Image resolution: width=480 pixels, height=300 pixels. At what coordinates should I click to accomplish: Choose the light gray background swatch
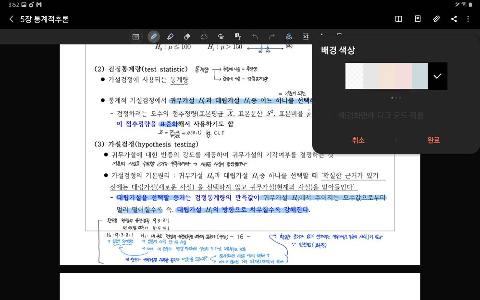click(371, 76)
